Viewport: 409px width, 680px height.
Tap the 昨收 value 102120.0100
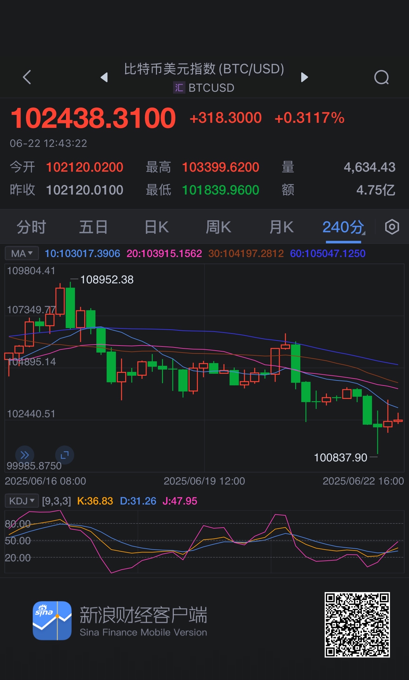point(85,190)
